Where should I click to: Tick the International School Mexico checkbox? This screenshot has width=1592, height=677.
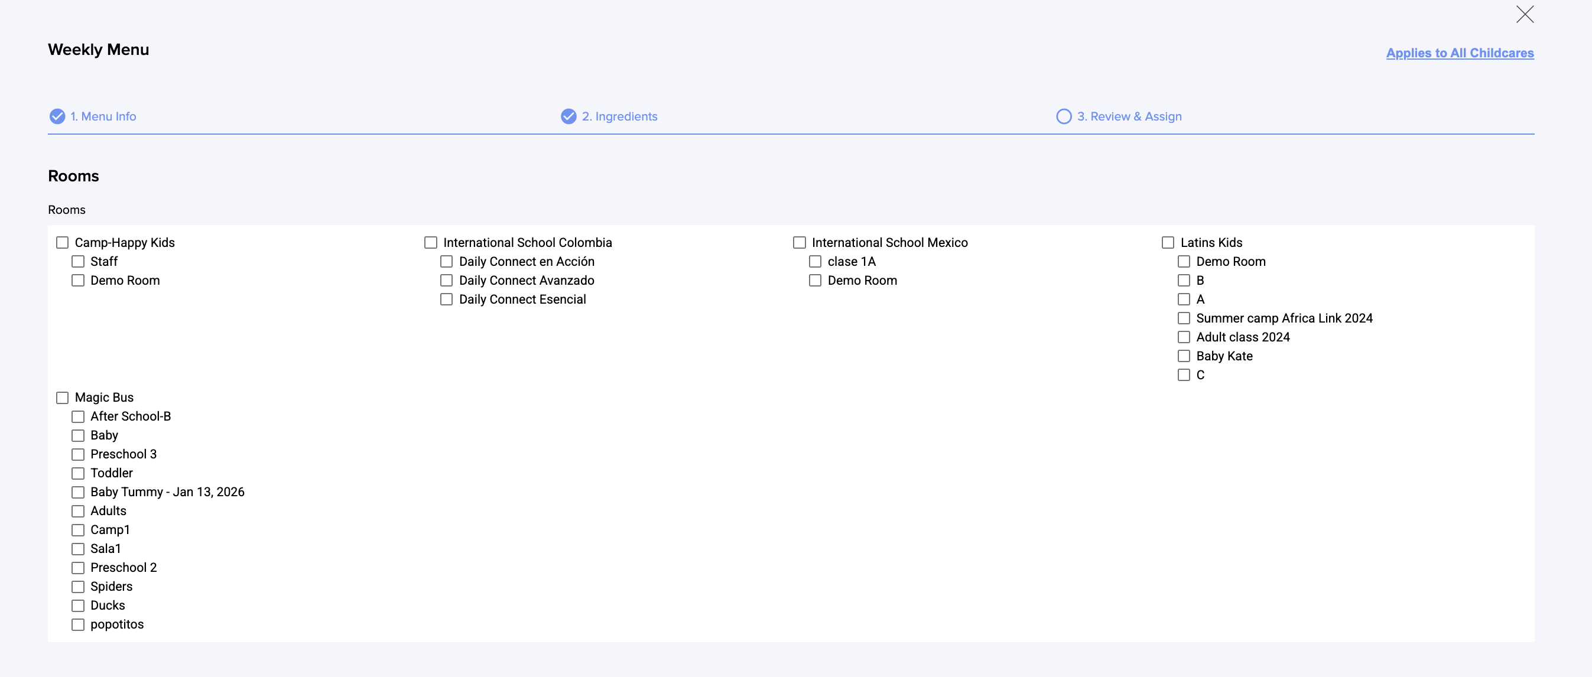click(799, 243)
